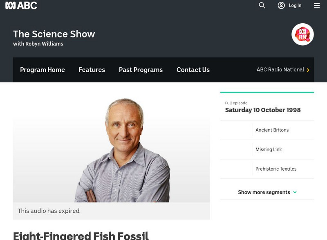The width and height of the screenshot is (327, 240).
Task: Open Prehistoric Textiles segment
Action: coord(276,169)
